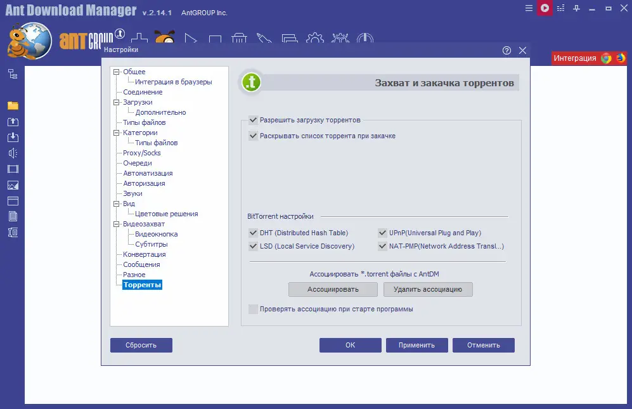This screenshot has height=409, width=632.
Task: Click the Ассоциировать button
Action: pyautogui.click(x=333, y=289)
